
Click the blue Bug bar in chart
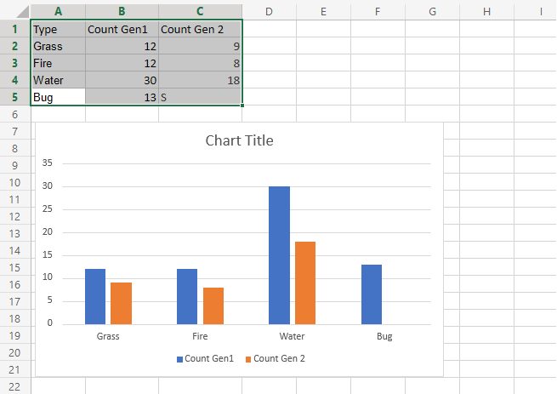[x=372, y=294]
